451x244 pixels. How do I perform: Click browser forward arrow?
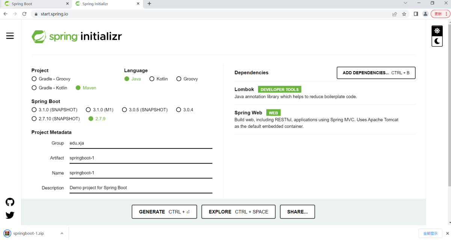coord(15,14)
